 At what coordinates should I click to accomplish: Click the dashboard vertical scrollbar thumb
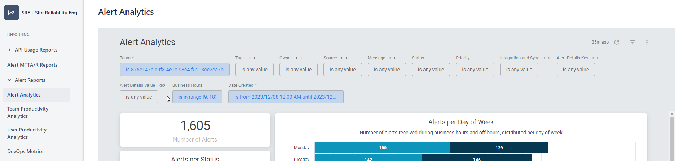pos(672,139)
